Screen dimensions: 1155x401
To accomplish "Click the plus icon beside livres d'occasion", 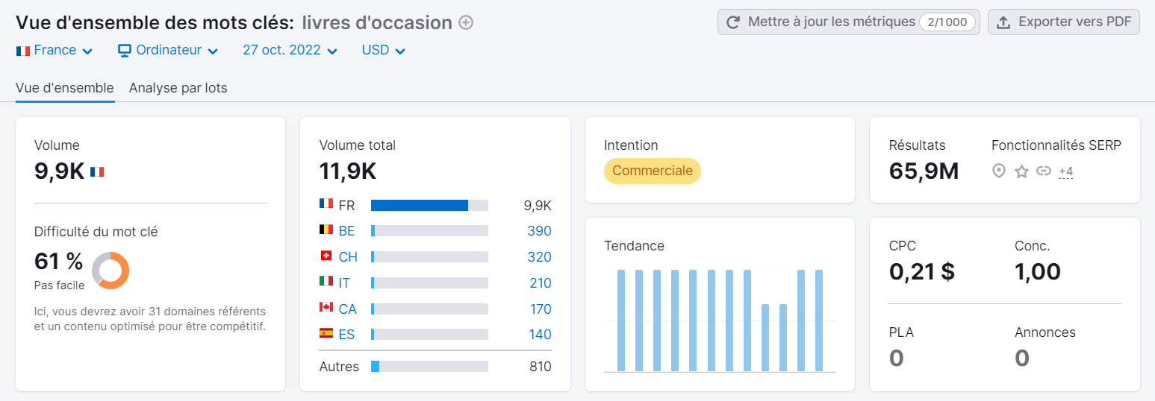I will click(x=466, y=23).
